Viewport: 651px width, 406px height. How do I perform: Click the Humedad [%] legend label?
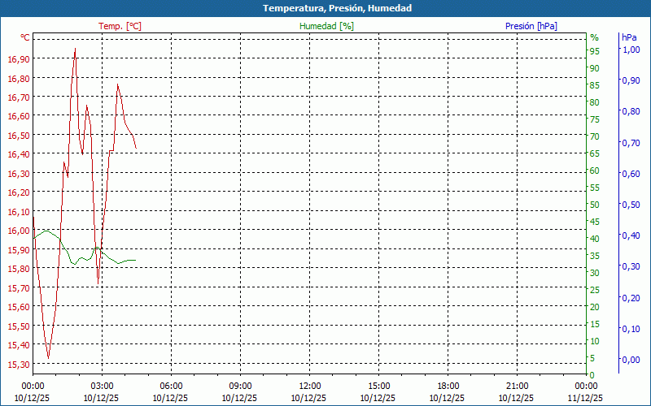(x=326, y=26)
